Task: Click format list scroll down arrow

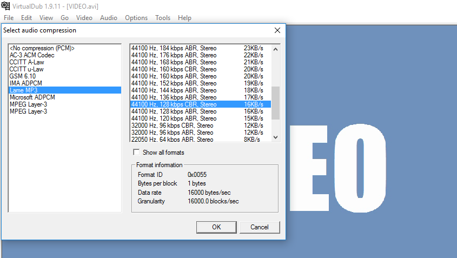Action: [275, 137]
